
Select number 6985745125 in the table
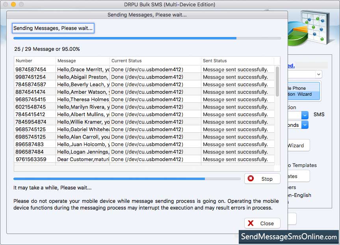tap(31, 137)
